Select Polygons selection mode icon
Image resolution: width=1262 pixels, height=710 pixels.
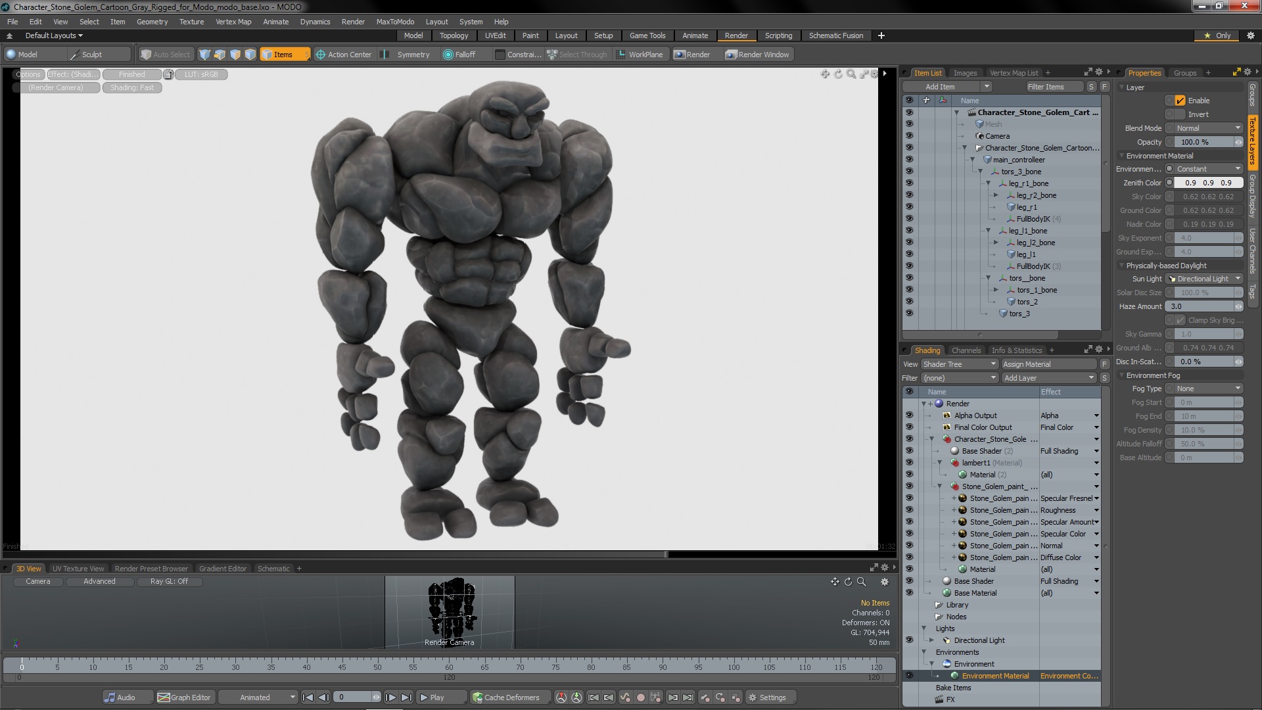click(235, 55)
